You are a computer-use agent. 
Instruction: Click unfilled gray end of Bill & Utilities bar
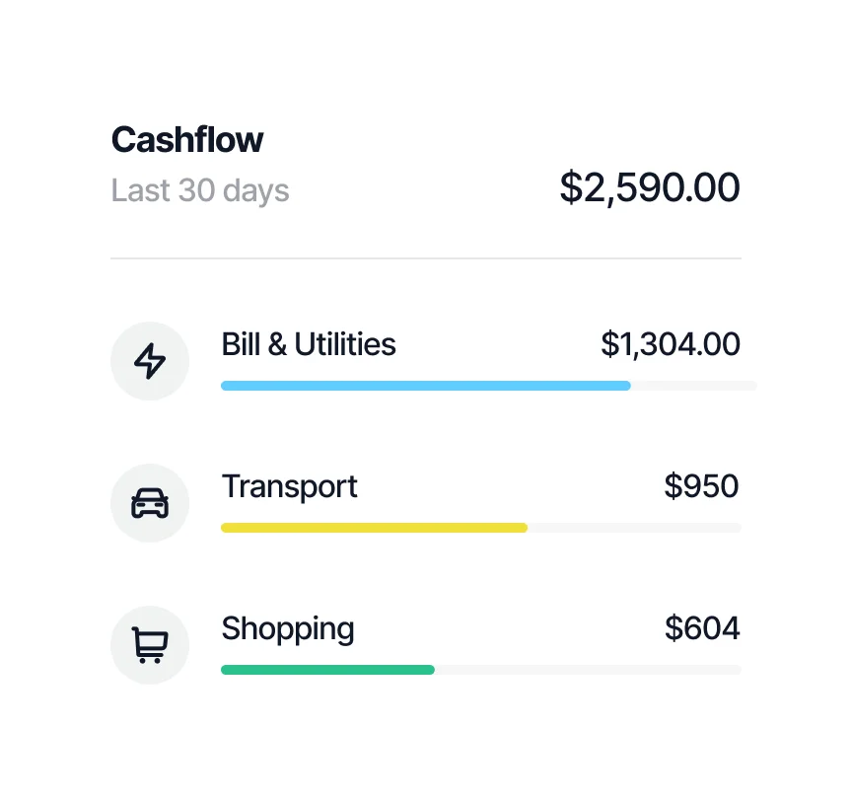pos(694,386)
